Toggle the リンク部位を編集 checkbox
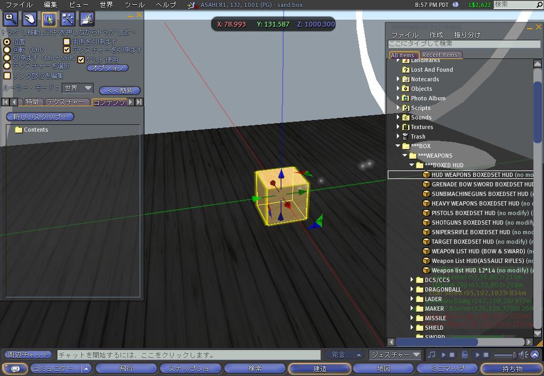Viewport: 544px width, 376px height. click(7, 75)
